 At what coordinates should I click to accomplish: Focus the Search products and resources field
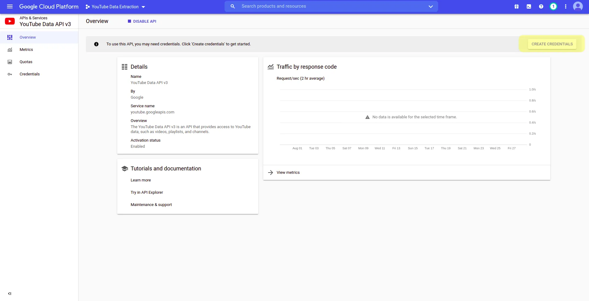tap(331, 6)
